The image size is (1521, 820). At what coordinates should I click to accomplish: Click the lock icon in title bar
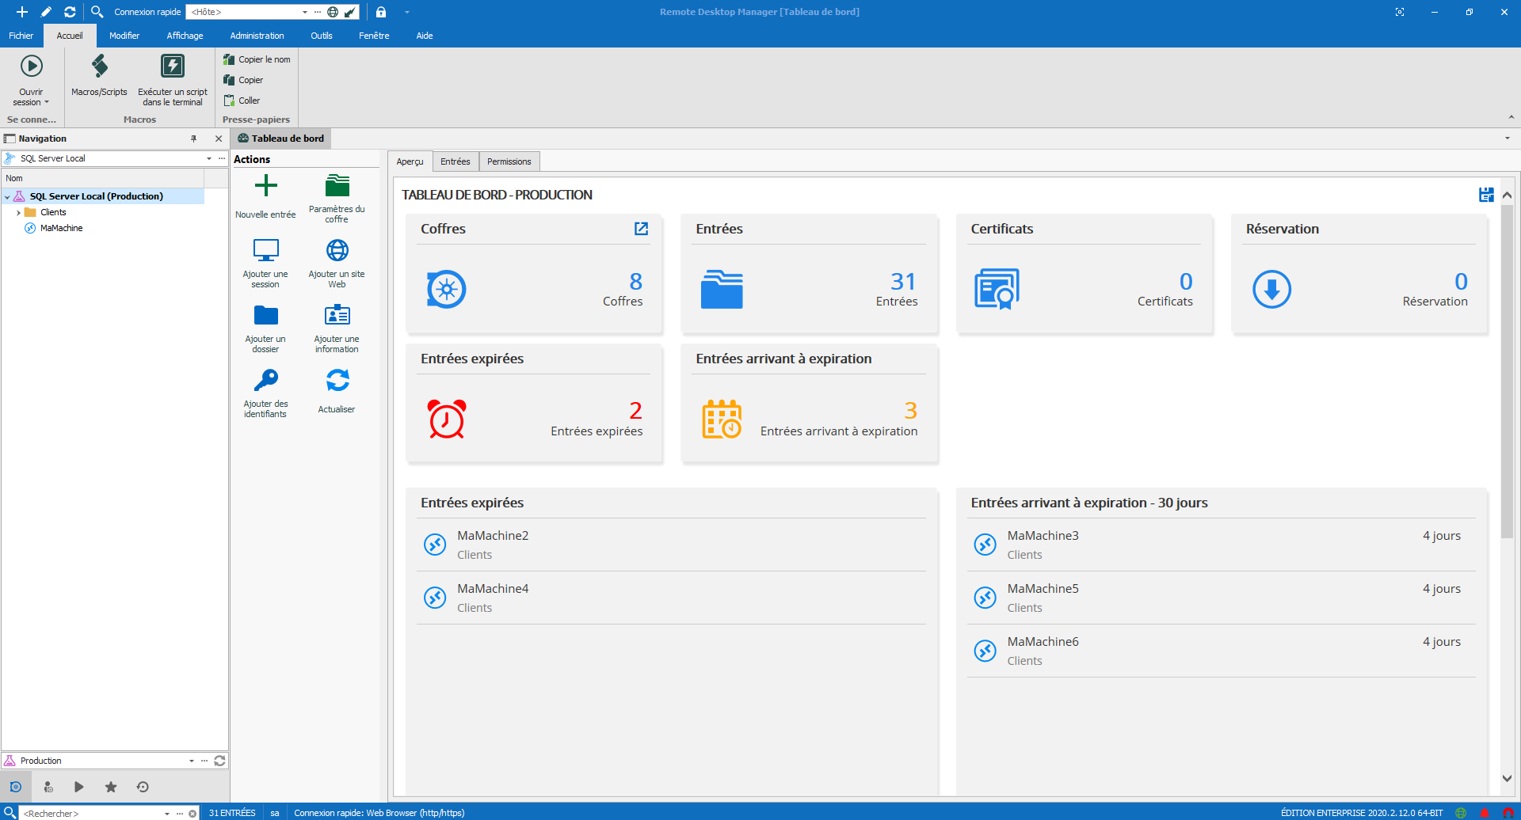(381, 12)
